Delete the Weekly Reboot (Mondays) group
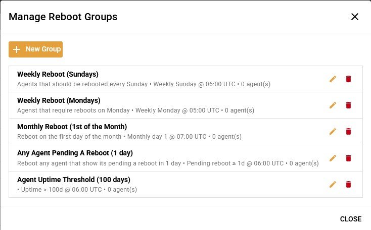This screenshot has height=230, width=371. point(348,105)
